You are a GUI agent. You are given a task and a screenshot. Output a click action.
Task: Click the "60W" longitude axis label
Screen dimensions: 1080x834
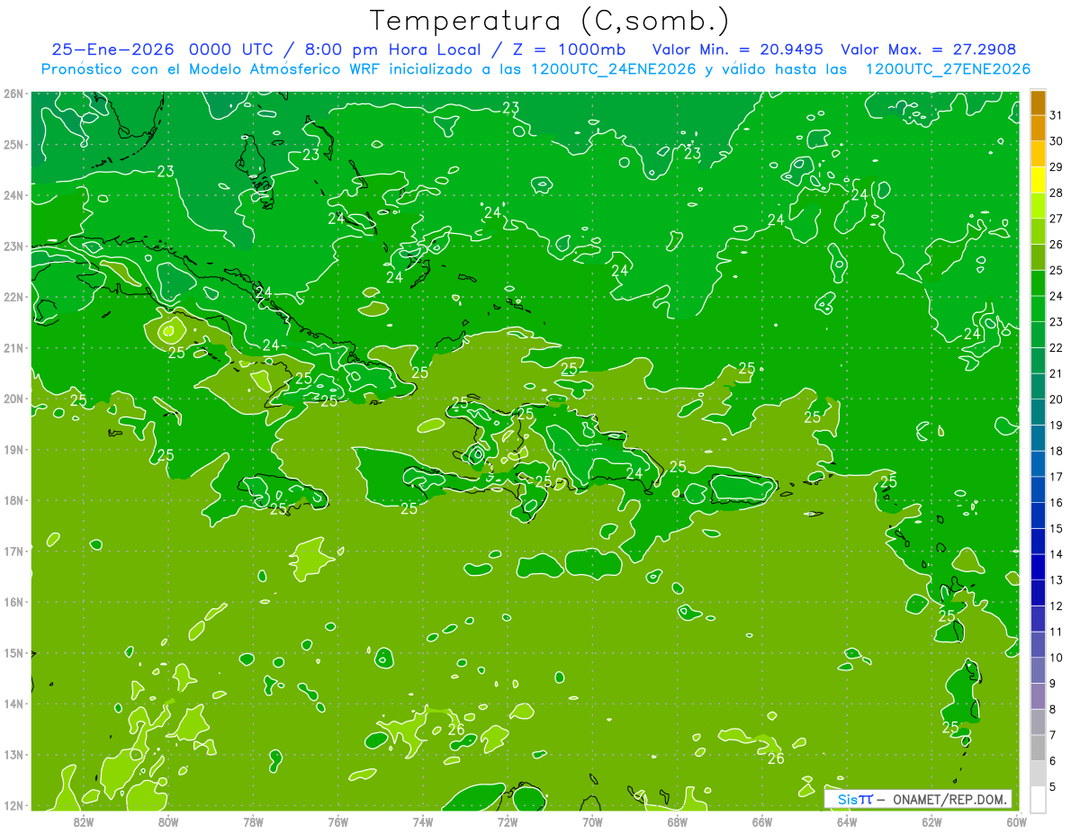tap(1017, 821)
